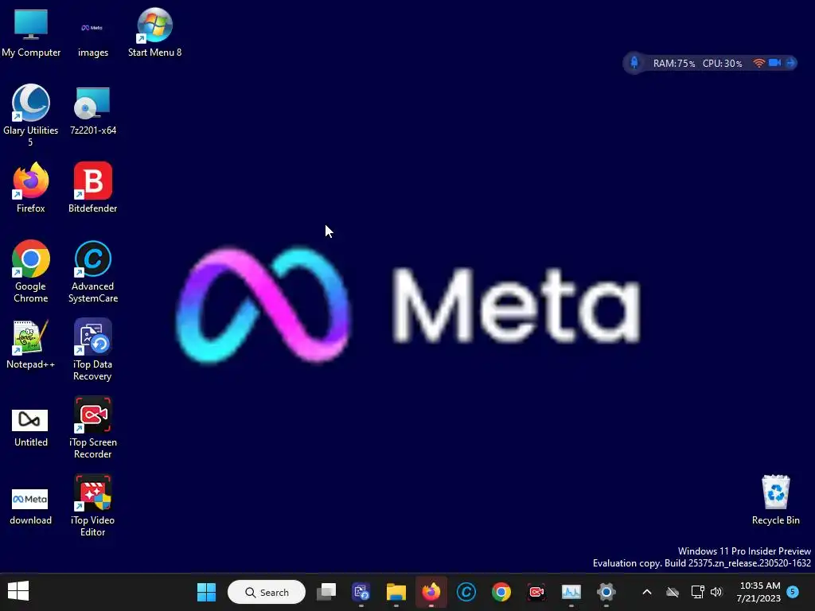
Task: Open Task View on the taskbar
Action: tap(326, 592)
